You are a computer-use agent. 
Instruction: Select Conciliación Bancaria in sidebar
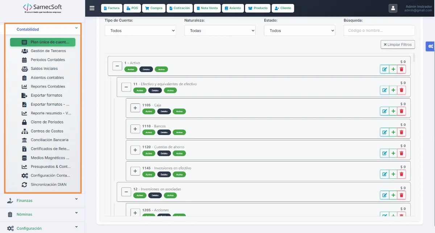click(x=43, y=140)
